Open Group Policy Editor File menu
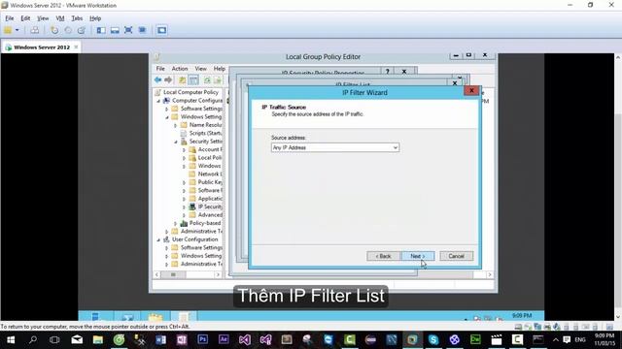Viewport: 622px width, 349px height. pos(160,69)
